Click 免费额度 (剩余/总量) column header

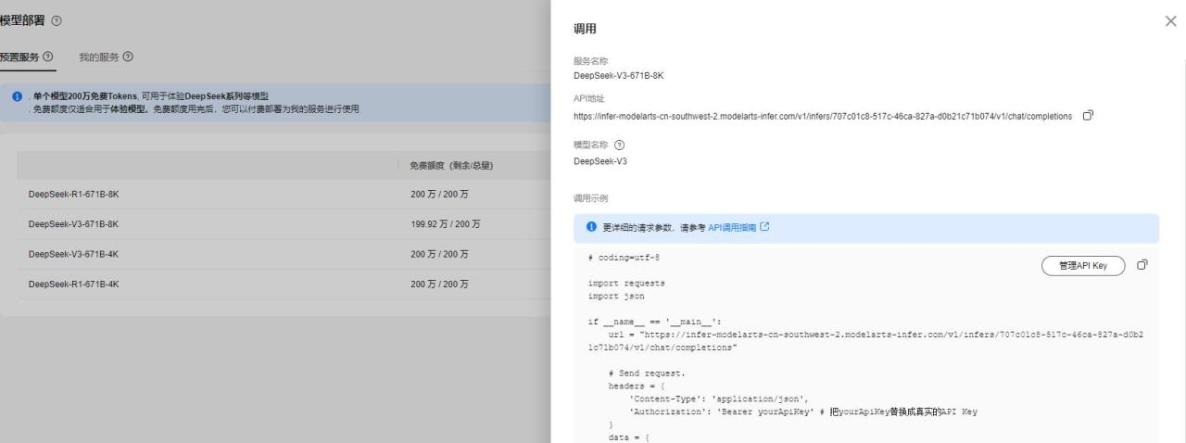pos(451,166)
